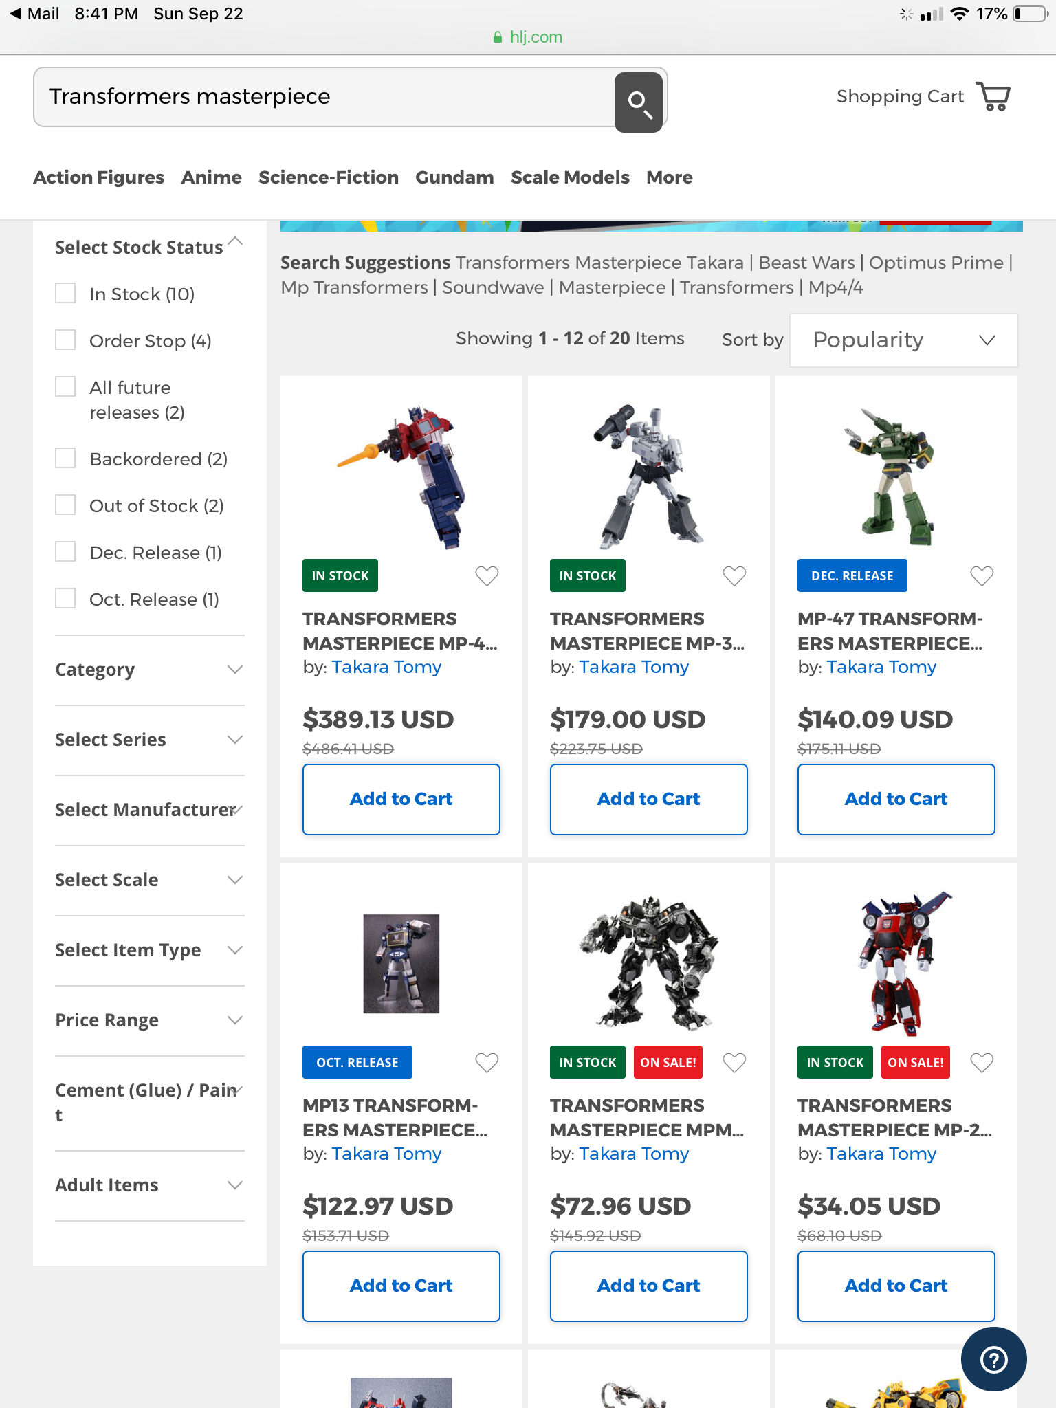The width and height of the screenshot is (1056, 1408).
Task: Favorite the MP-44 Optimus Prime with heart icon
Action: (x=487, y=575)
